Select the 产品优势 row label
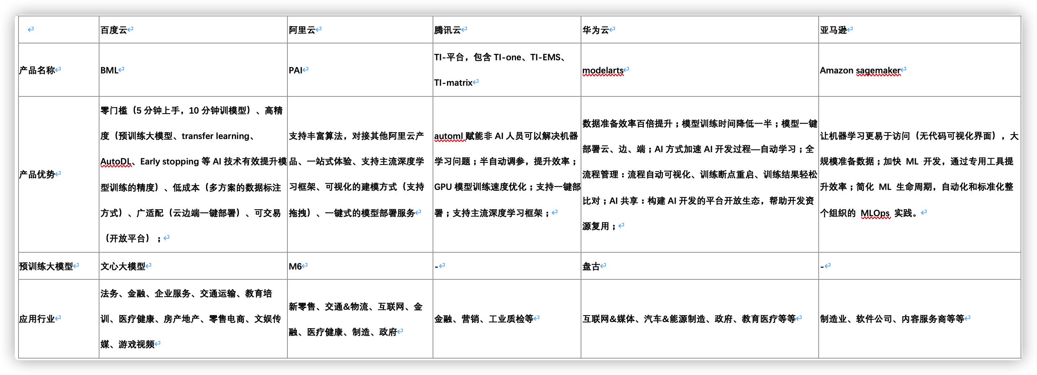Viewport: 1037px width, 375px height. point(37,174)
